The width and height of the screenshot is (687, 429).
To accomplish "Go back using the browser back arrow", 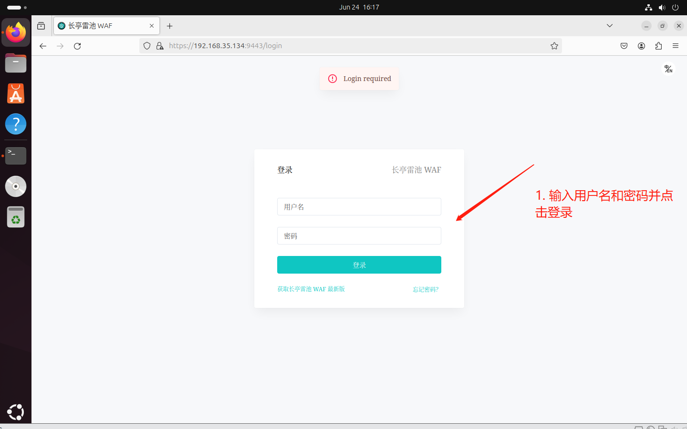I will click(43, 46).
